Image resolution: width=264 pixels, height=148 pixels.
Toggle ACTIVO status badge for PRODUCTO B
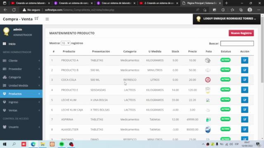tap(225, 69)
